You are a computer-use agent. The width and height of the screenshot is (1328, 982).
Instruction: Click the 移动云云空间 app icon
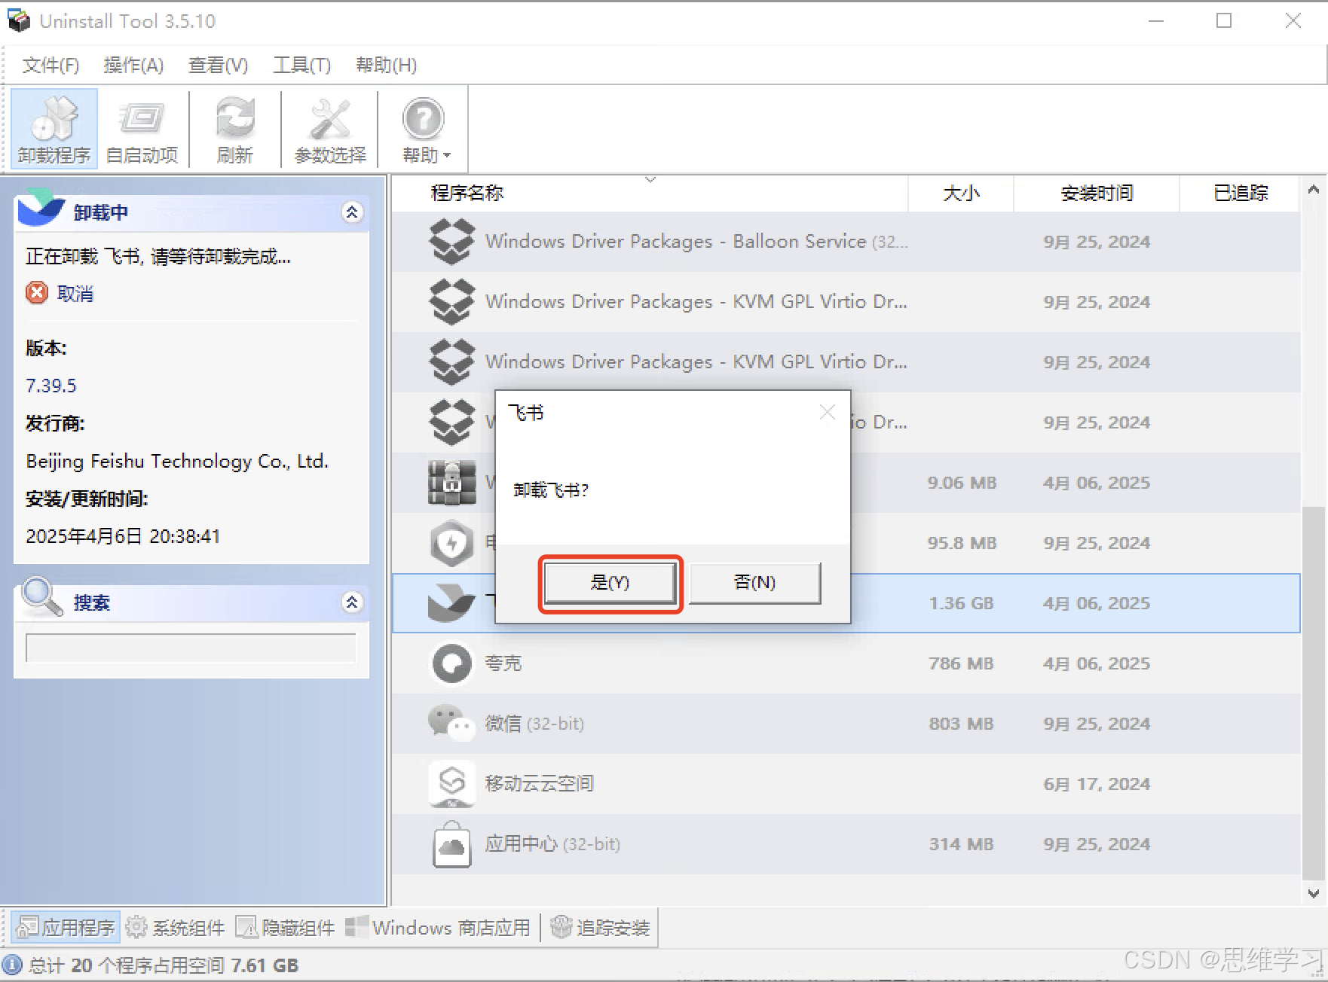[452, 784]
